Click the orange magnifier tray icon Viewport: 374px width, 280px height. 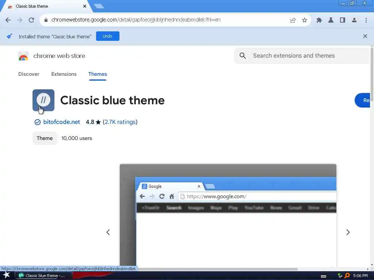pyautogui.click(x=347, y=276)
